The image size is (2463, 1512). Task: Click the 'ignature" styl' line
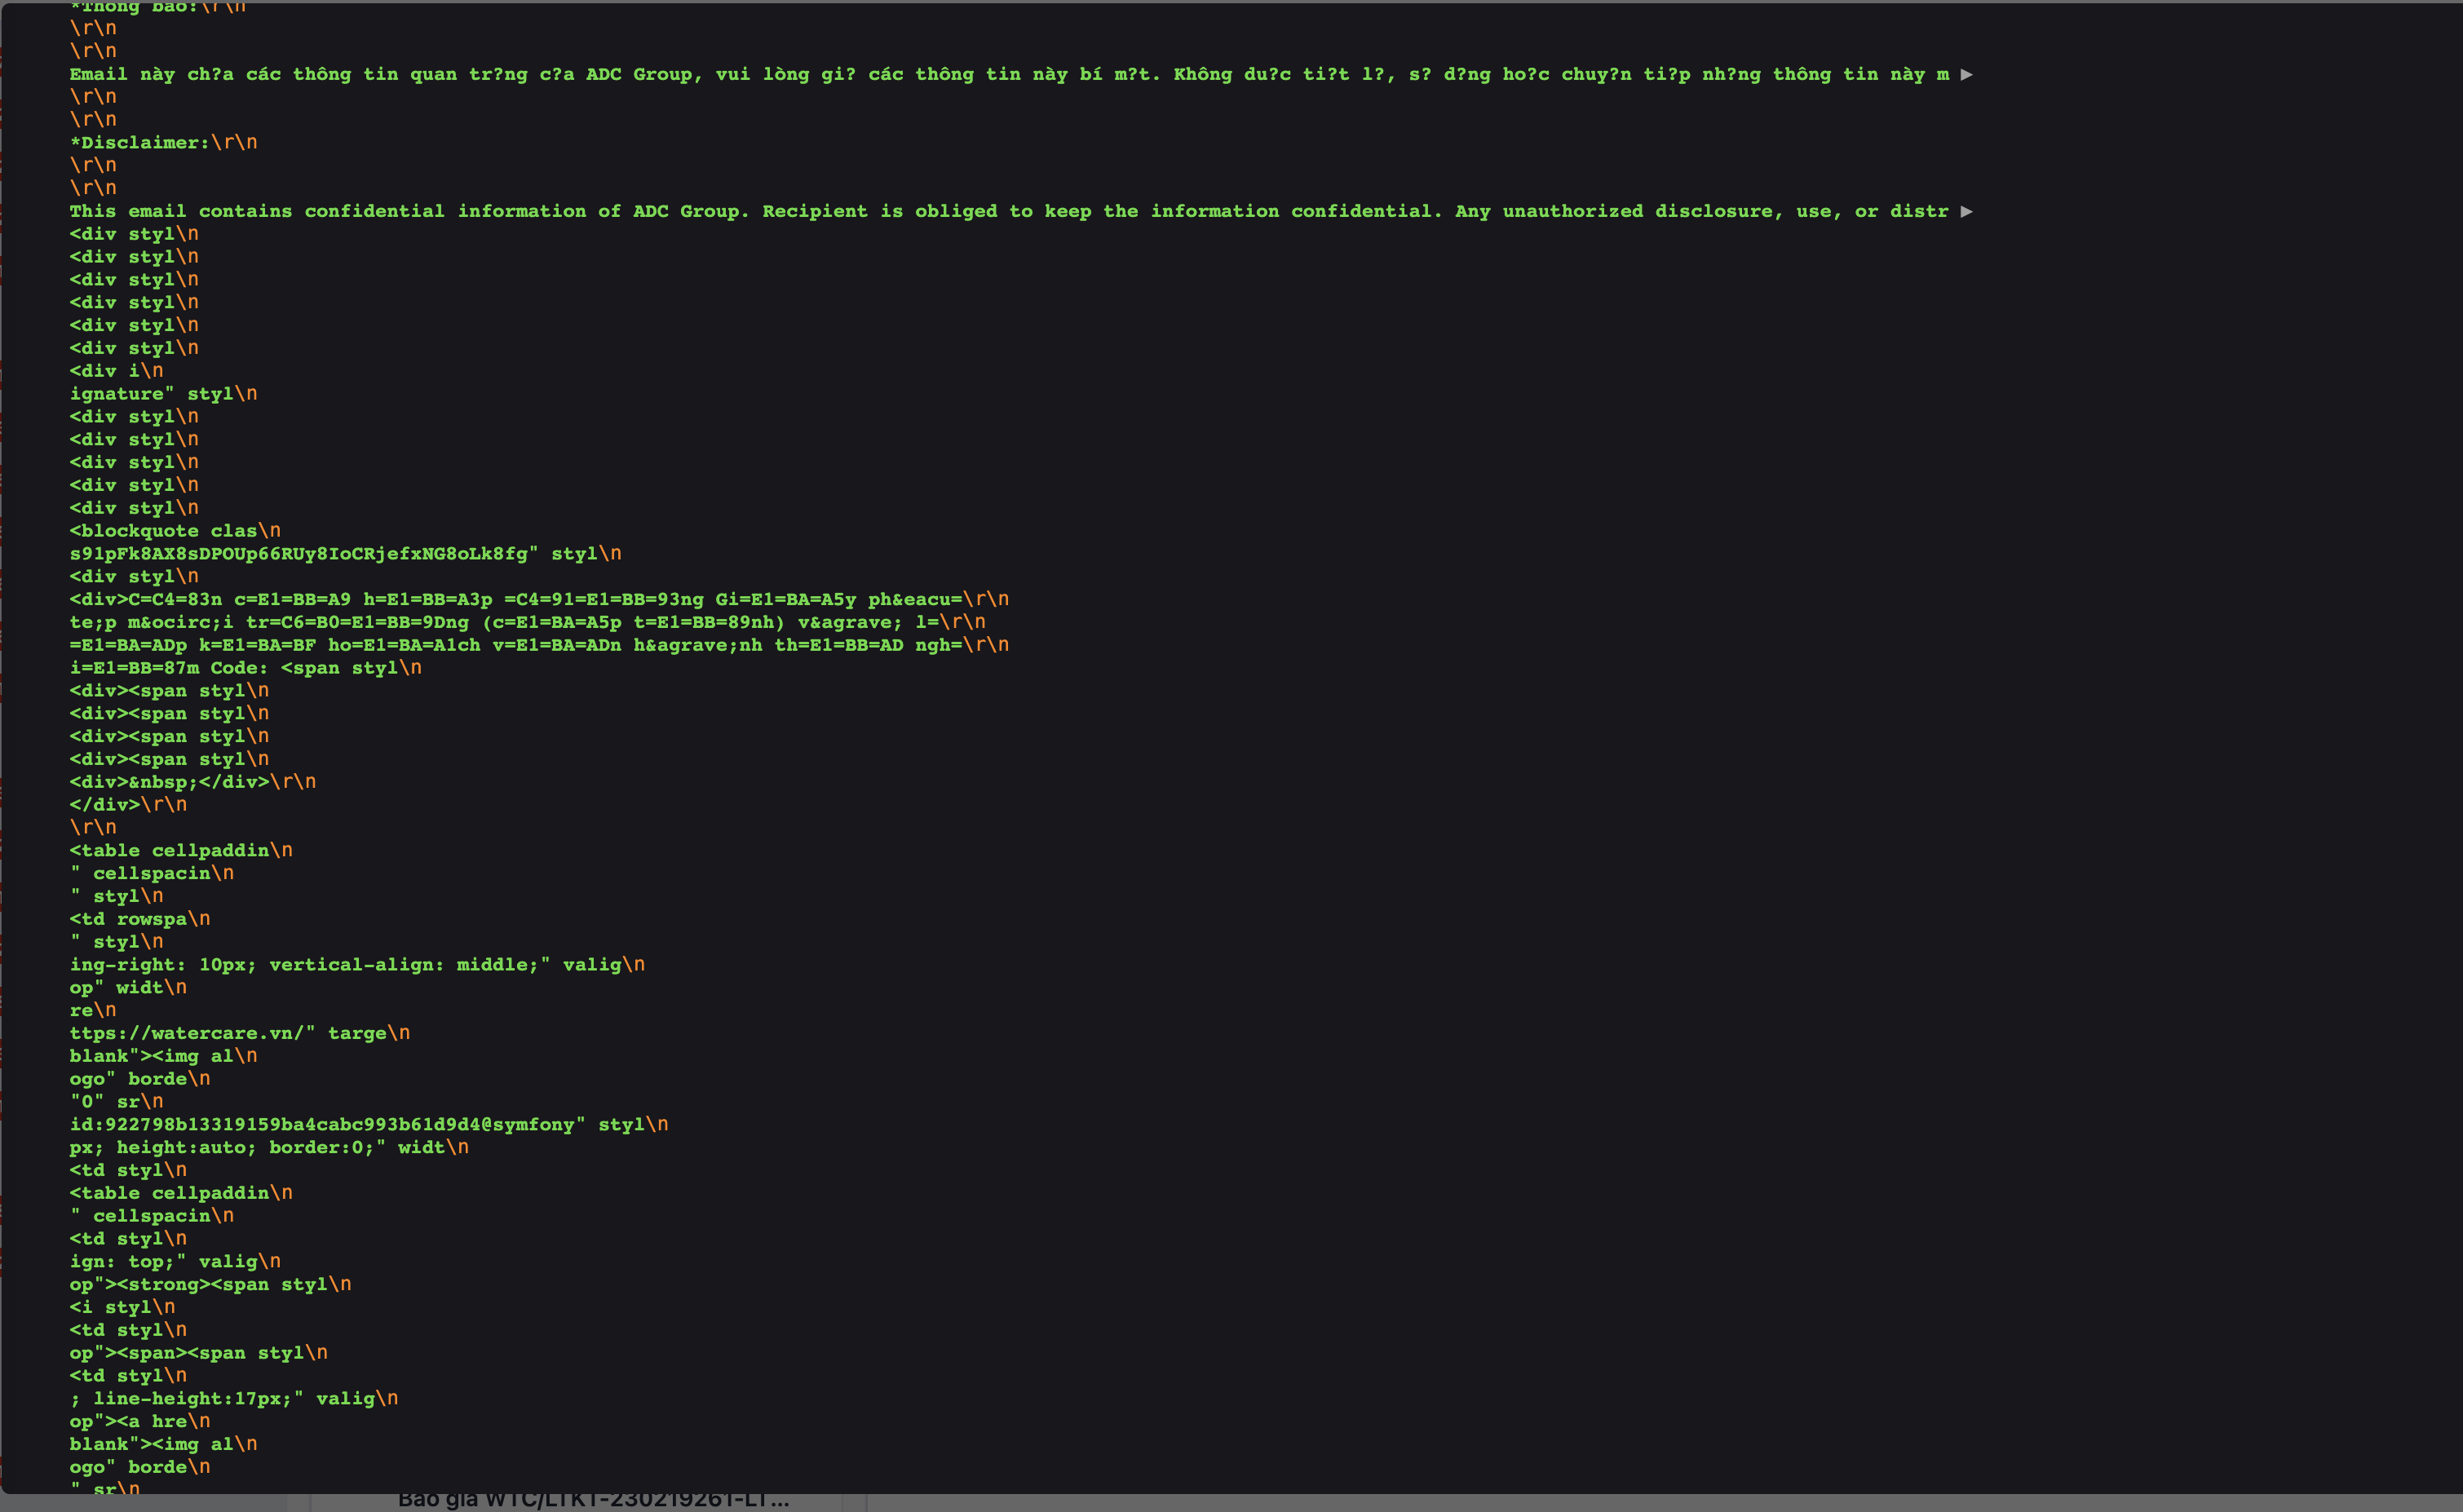coord(150,394)
